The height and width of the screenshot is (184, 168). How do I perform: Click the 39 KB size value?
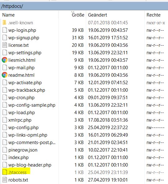tap(78, 30)
